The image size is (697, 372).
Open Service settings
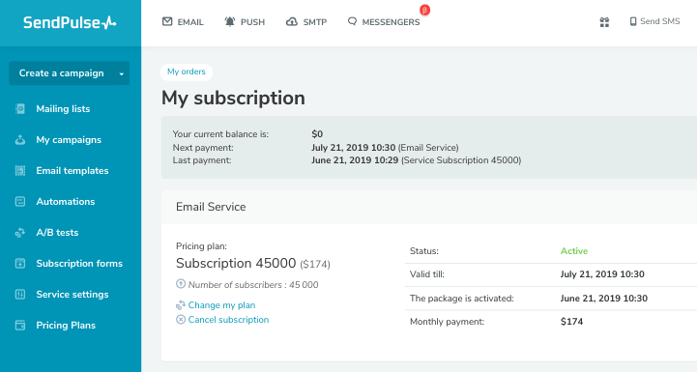73,295
